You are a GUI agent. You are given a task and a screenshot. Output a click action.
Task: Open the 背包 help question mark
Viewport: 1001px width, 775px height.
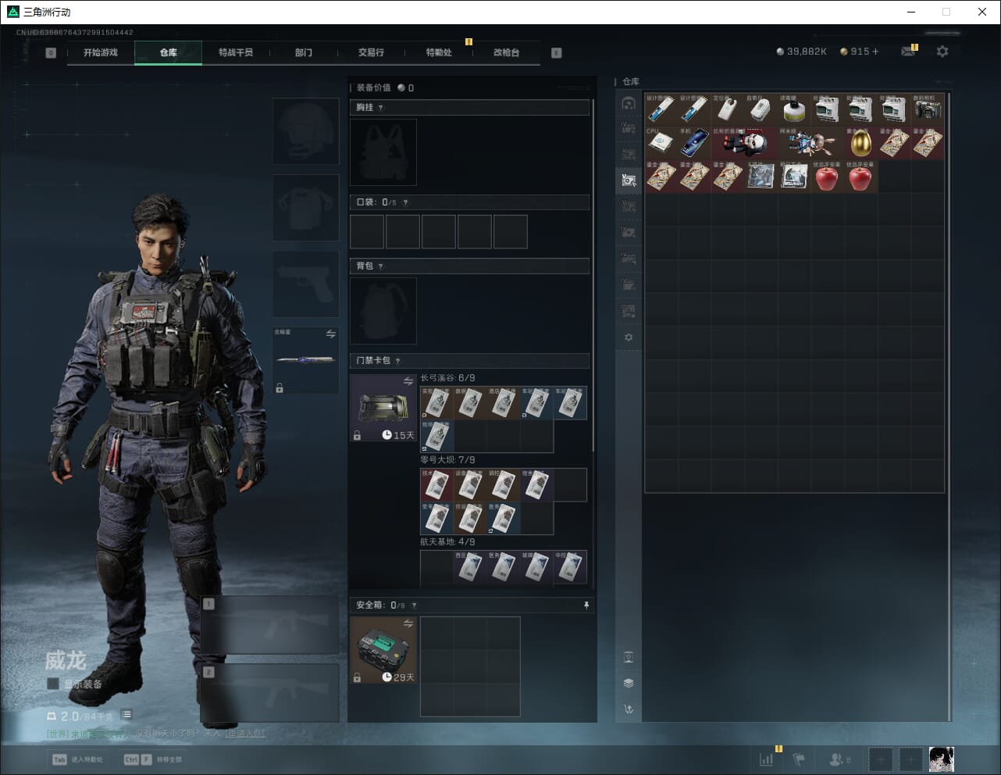(381, 266)
